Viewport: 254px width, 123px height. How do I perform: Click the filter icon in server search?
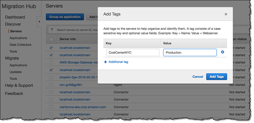pyautogui.click(x=52, y=30)
